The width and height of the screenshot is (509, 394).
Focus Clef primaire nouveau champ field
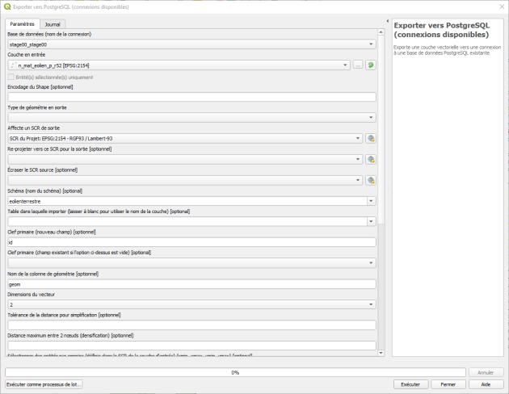click(x=191, y=242)
